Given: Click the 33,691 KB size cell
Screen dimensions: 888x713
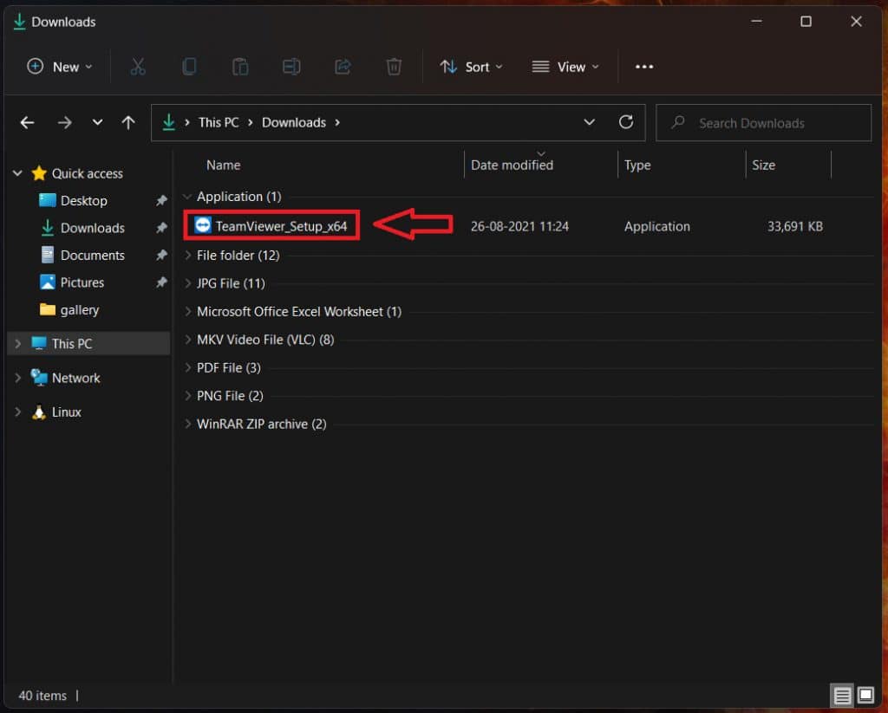Looking at the screenshot, I should pos(795,226).
